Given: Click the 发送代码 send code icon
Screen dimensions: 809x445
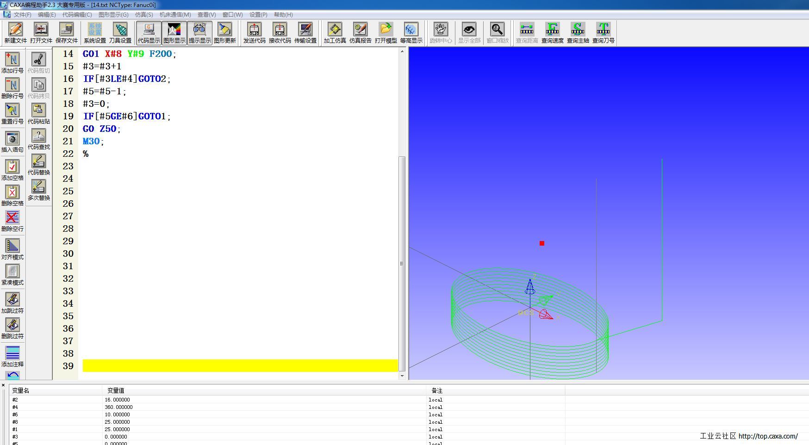Looking at the screenshot, I should (254, 33).
